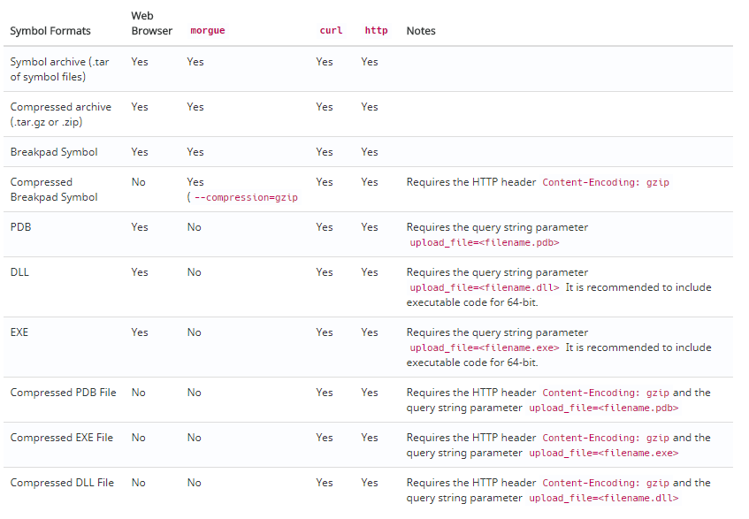This screenshot has height=519, width=749.
Task: Click the morgue 'No' in the PDB row
Action: click(x=194, y=227)
